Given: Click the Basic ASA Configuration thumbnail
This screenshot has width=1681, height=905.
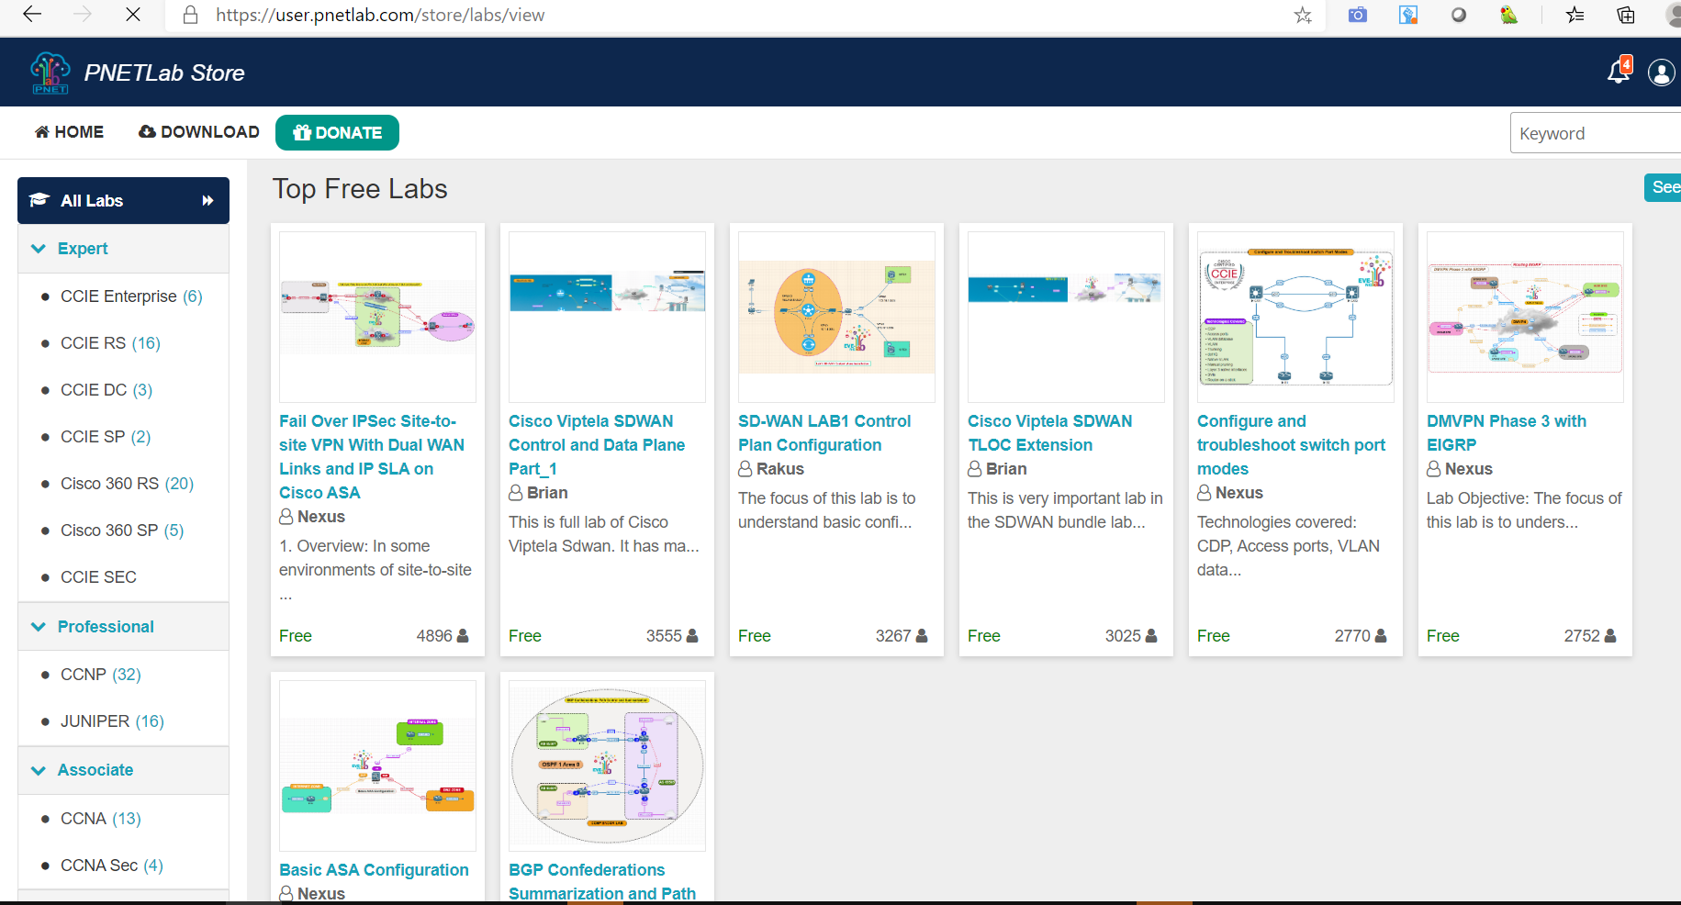Looking at the screenshot, I should 377,766.
